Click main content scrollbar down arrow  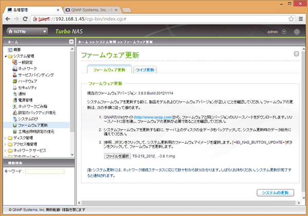point(303,198)
